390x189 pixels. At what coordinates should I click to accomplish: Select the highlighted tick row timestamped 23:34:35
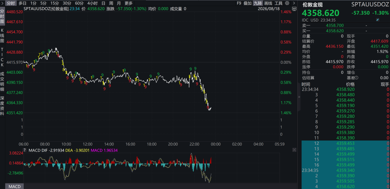(x=346, y=170)
